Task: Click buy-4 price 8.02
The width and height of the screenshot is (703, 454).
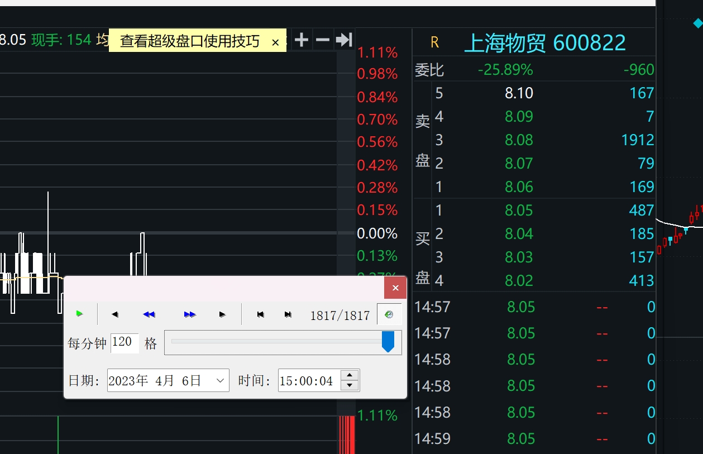Action: 519,280
